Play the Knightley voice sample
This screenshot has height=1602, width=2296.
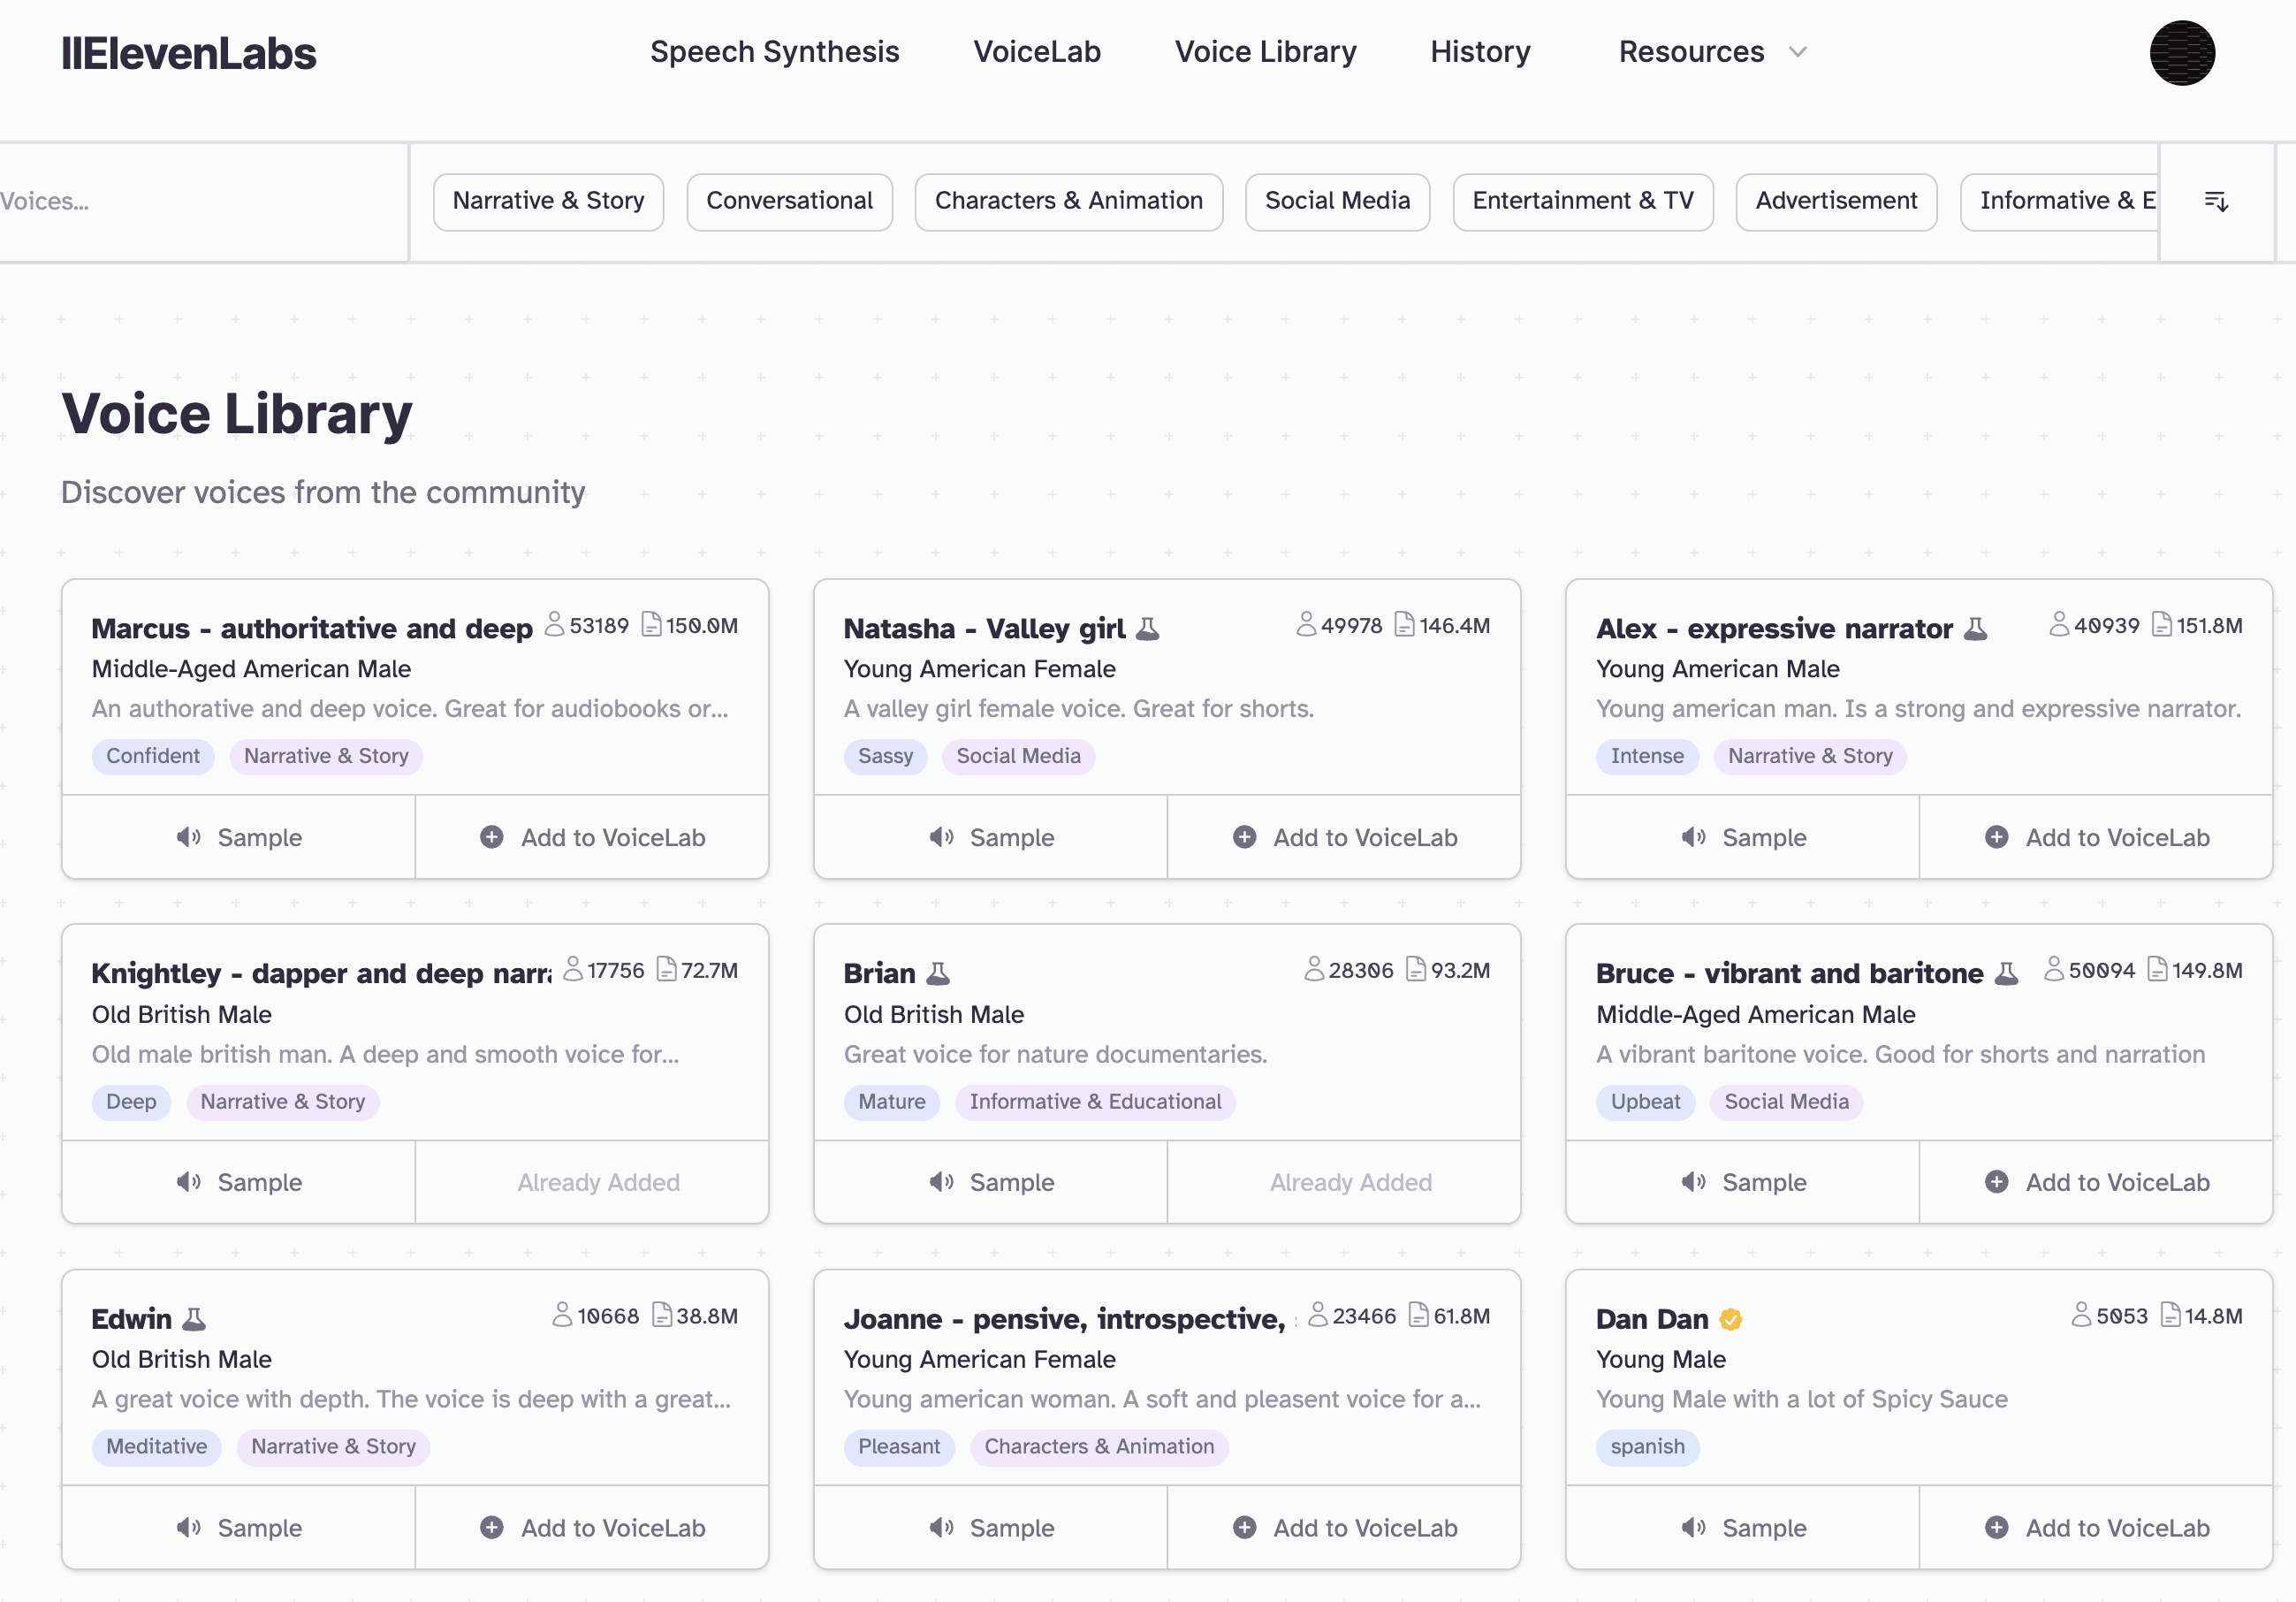[239, 1183]
